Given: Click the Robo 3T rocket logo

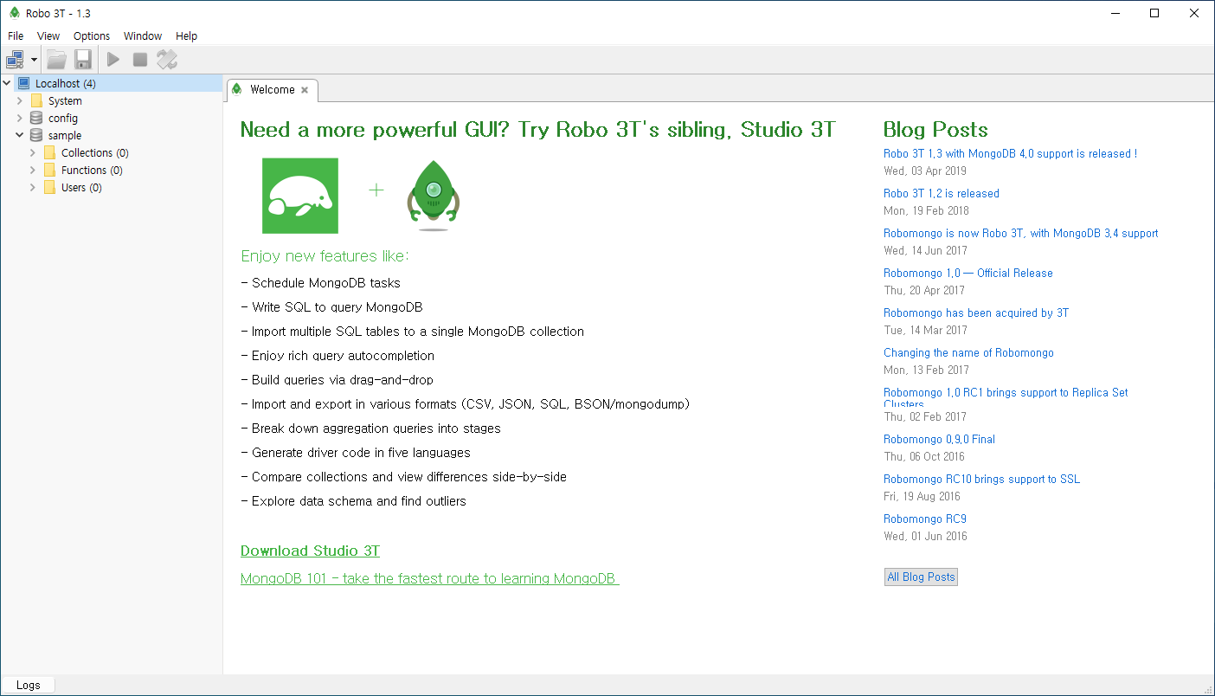Looking at the screenshot, I should pyautogui.click(x=433, y=196).
